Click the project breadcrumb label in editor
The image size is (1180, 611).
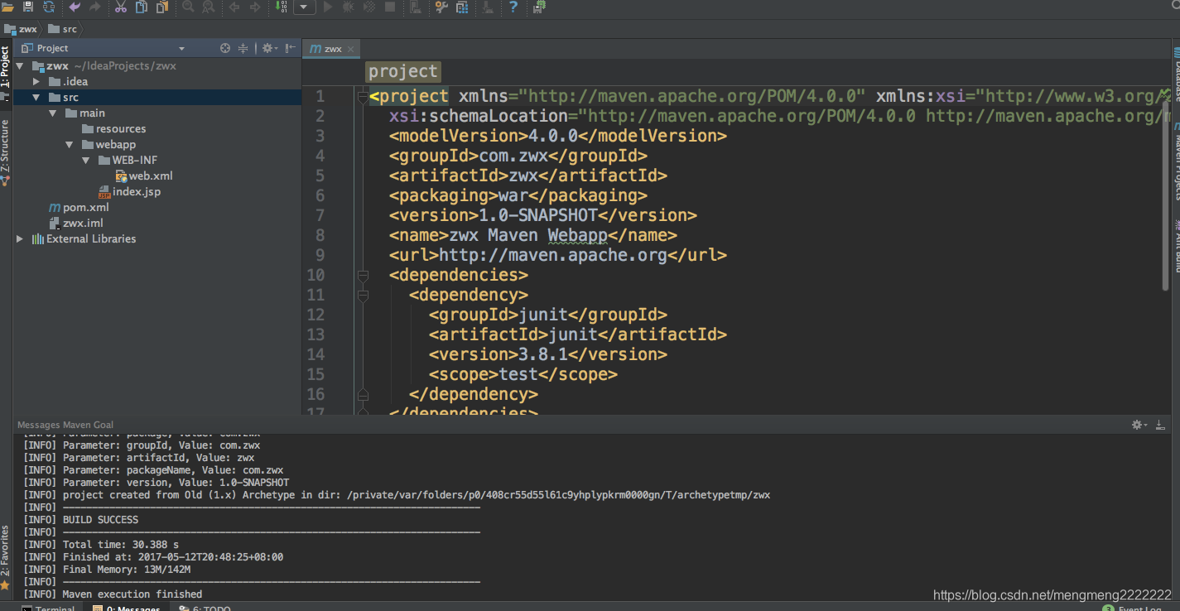click(402, 72)
